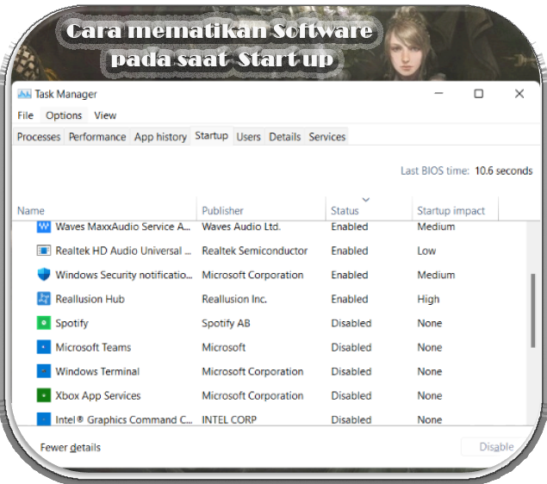Click the Disable button
Image resolution: width=547 pixels, height=484 pixels.
pyautogui.click(x=496, y=447)
